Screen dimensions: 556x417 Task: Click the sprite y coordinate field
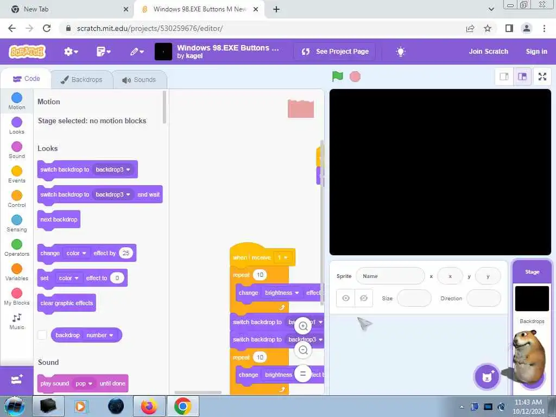pos(488,276)
